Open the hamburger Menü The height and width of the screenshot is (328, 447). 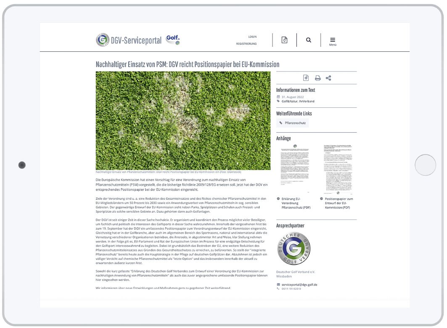point(333,41)
